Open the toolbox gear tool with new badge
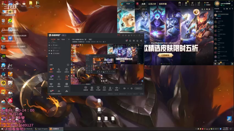 [51, 77]
